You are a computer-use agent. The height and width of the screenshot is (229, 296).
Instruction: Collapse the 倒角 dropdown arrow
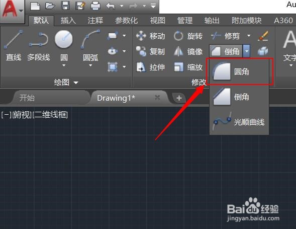pyautogui.click(x=247, y=51)
